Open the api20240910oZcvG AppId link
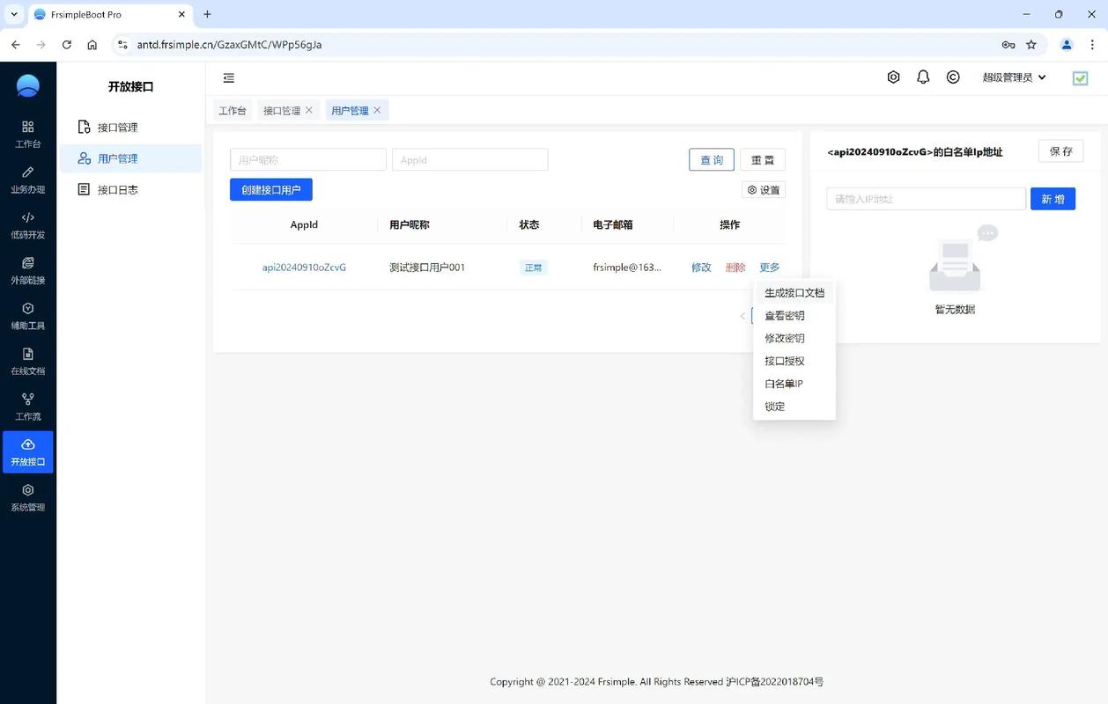Viewport: 1108px width, 704px height. click(303, 267)
